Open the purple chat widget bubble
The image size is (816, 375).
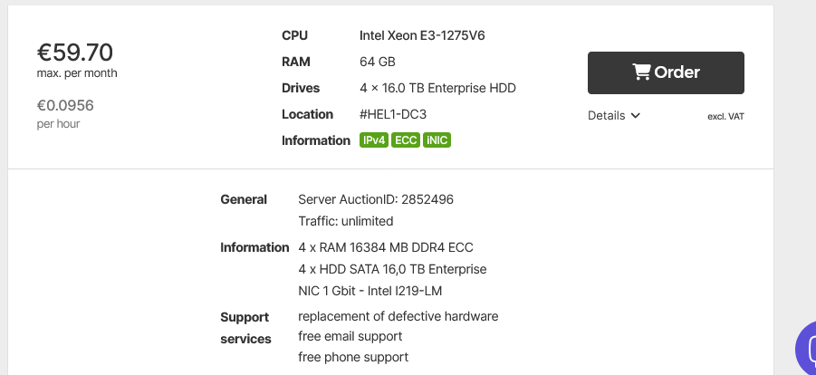tap(806, 351)
